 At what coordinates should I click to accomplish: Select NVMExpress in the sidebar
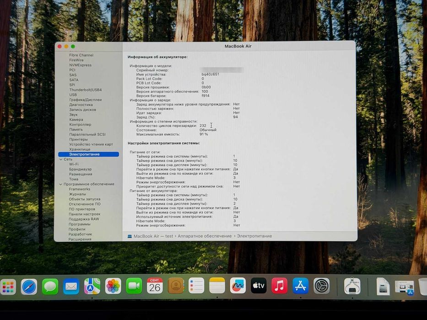click(80, 65)
